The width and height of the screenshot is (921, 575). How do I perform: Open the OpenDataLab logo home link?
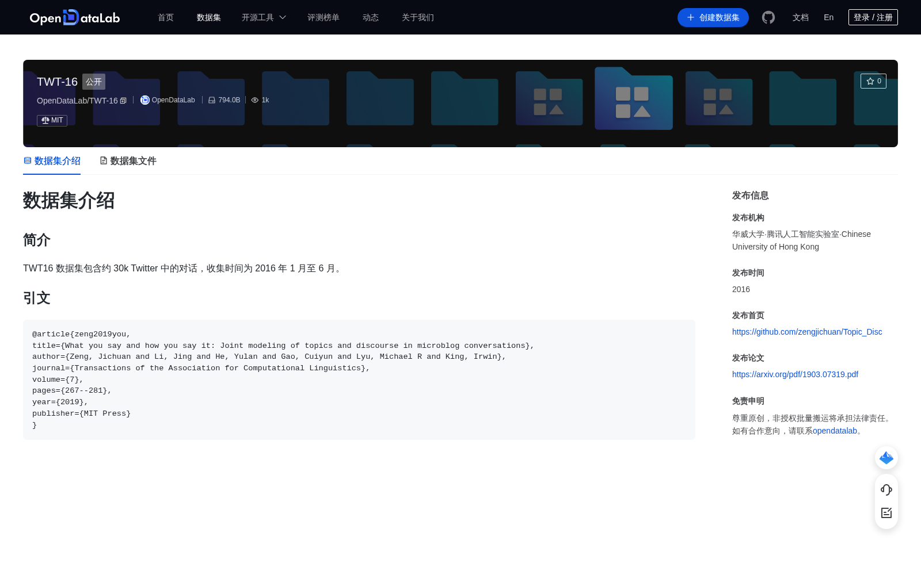75,17
